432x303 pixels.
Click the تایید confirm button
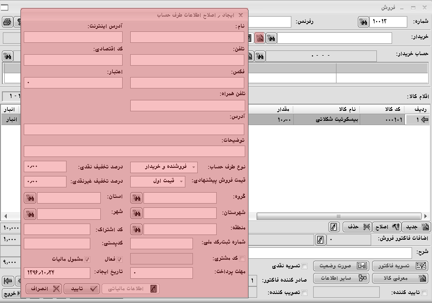[x=81, y=288]
